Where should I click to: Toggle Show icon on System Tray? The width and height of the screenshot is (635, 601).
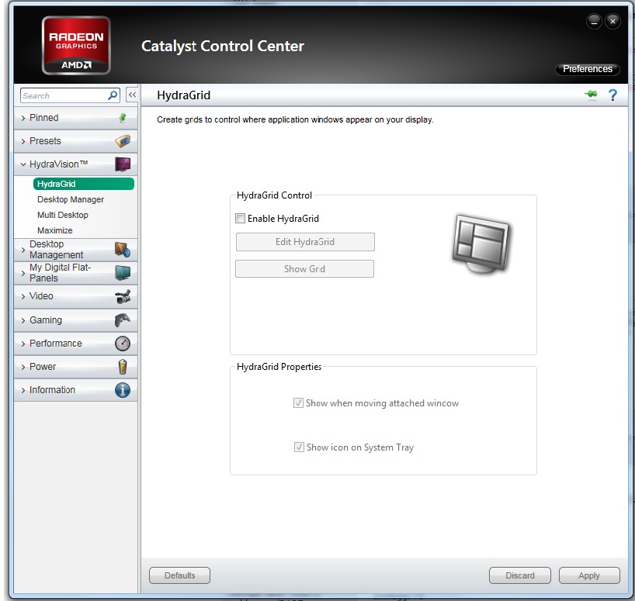299,447
